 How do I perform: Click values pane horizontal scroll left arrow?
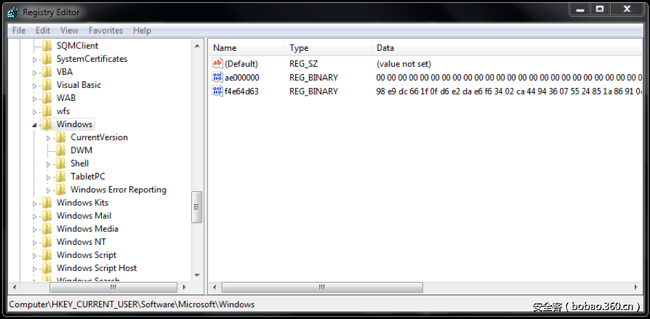point(215,287)
